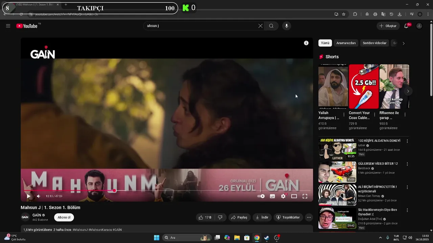Open GAİN channel avatar
The image size is (433, 243).
[x=25, y=217]
